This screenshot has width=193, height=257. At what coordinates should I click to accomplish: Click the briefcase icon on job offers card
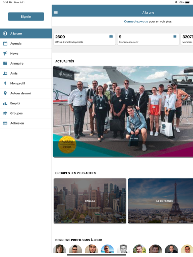(x=111, y=36)
